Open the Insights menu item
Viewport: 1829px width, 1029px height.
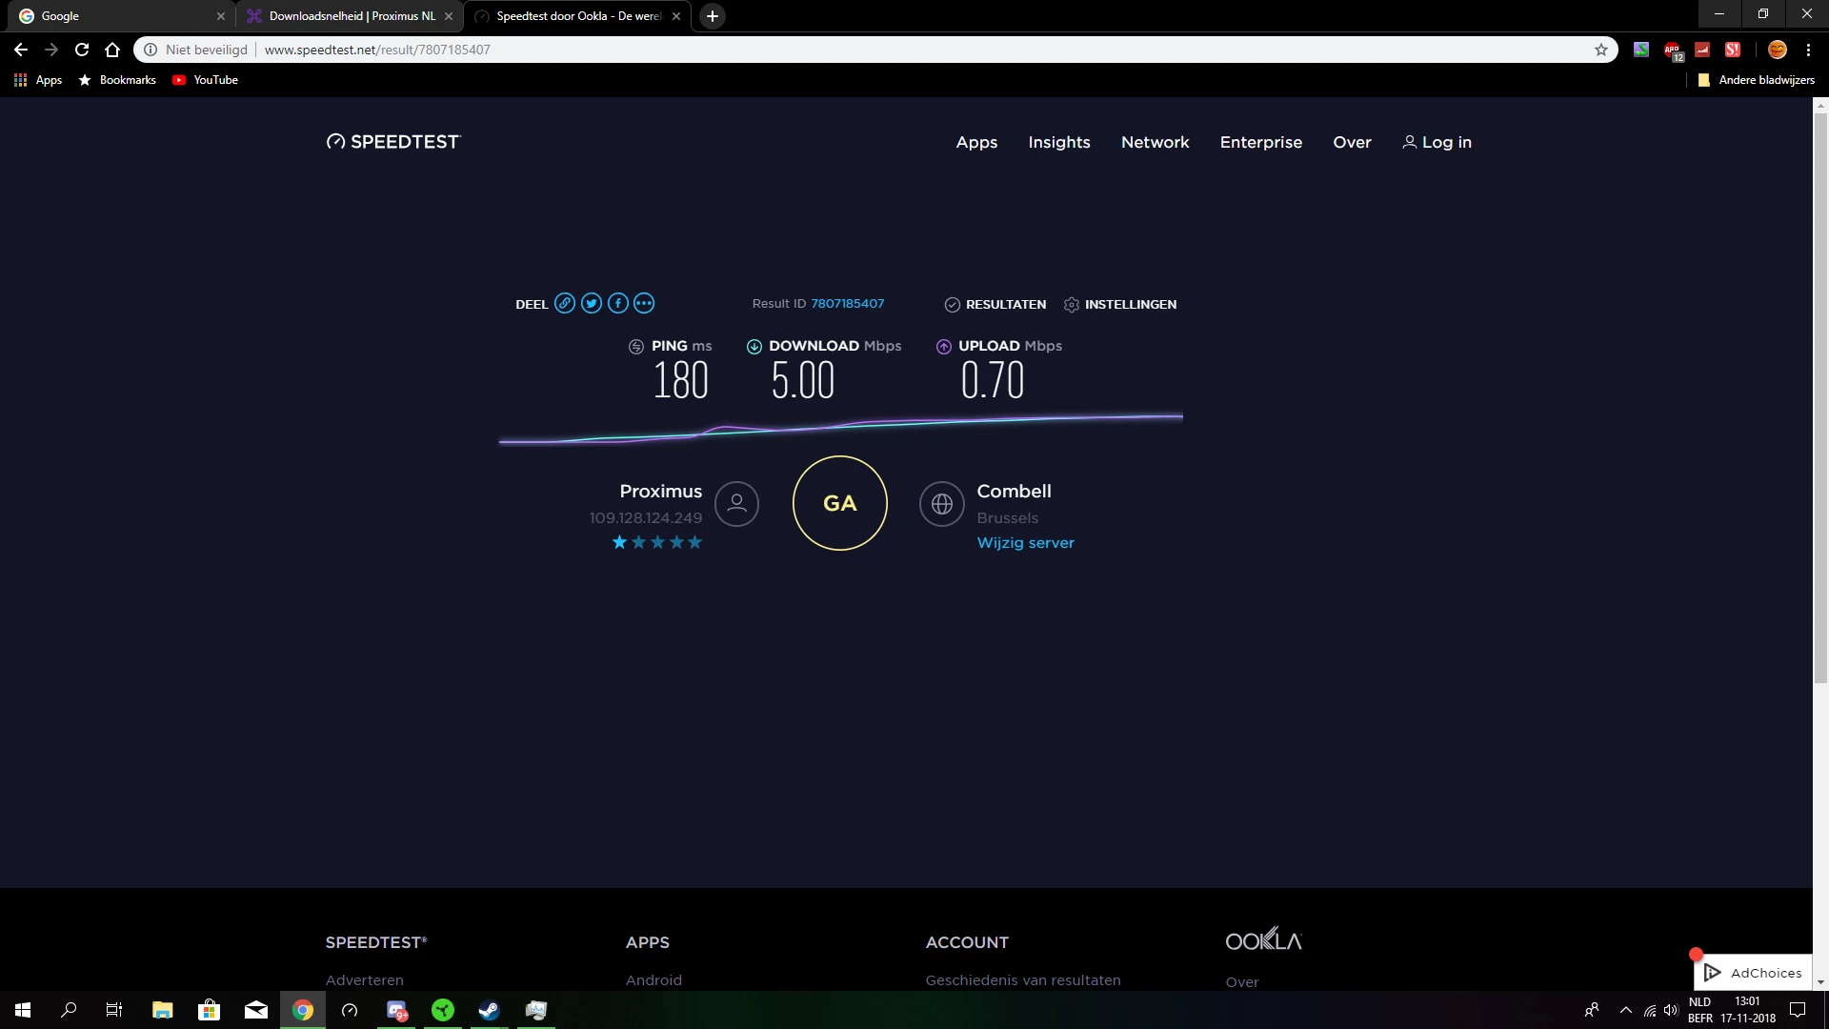pos(1058,142)
